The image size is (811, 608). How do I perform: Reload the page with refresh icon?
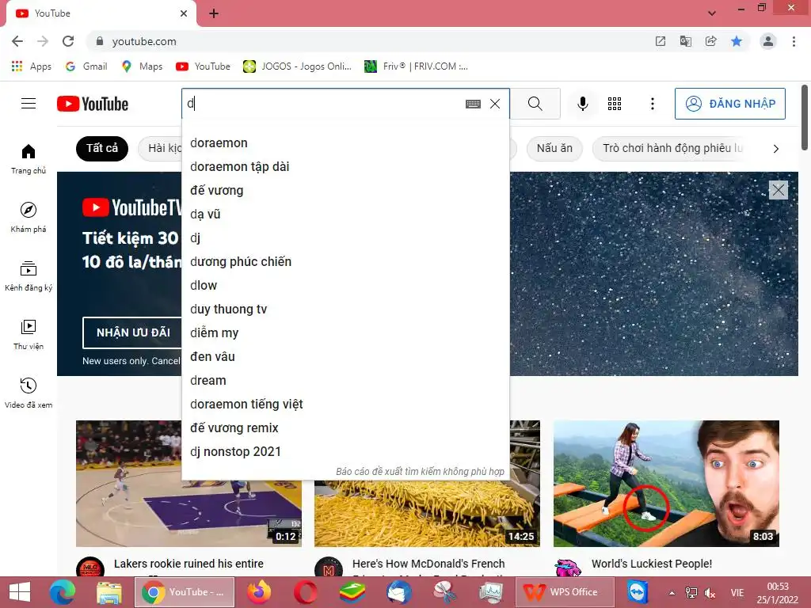click(x=68, y=41)
